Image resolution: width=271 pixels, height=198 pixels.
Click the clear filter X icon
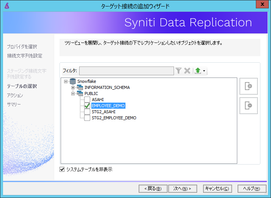tap(187, 71)
